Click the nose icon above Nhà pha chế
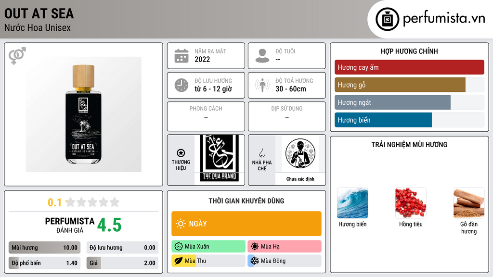Viewport: 493px width, 277px height. (261, 153)
